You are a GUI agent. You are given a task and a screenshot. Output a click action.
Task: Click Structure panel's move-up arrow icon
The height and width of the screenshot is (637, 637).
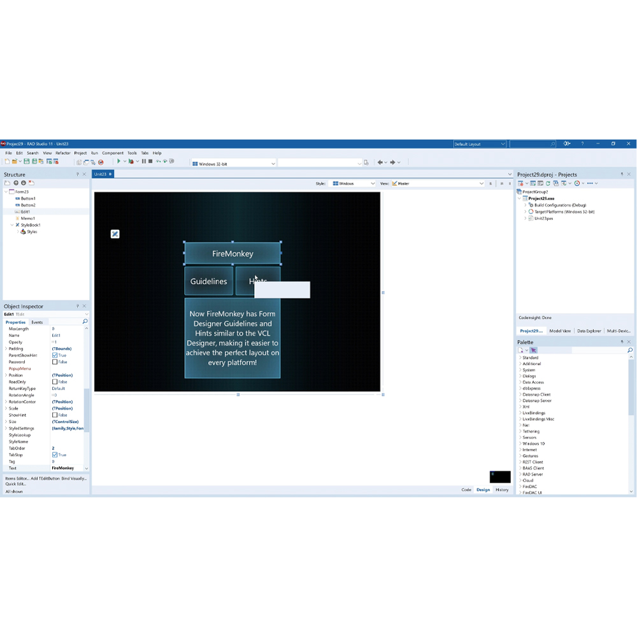pyautogui.click(x=16, y=183)
